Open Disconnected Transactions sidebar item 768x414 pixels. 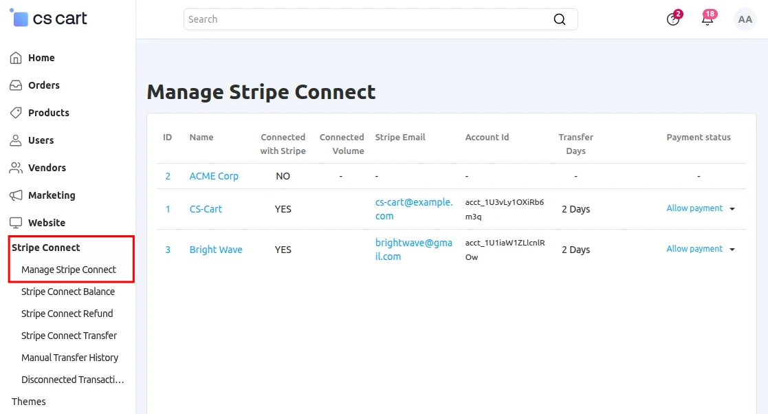pos(72,380)
